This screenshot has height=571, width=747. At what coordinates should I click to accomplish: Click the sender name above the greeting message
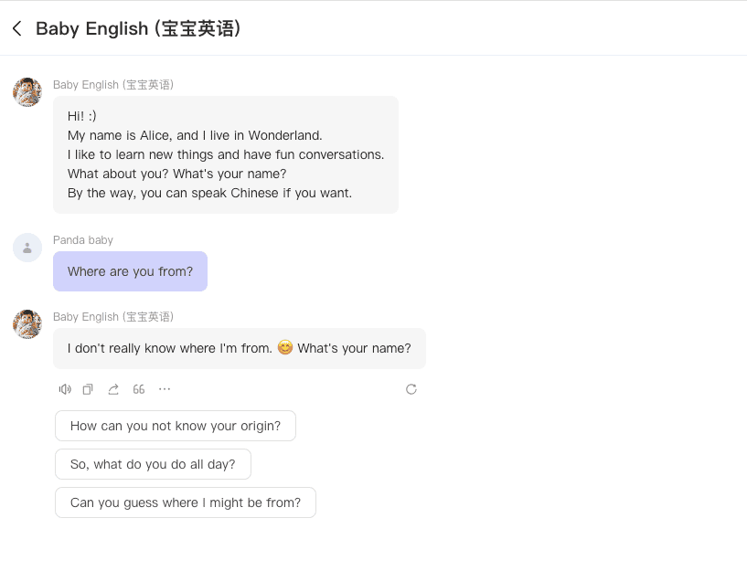(x=113, y=85)
